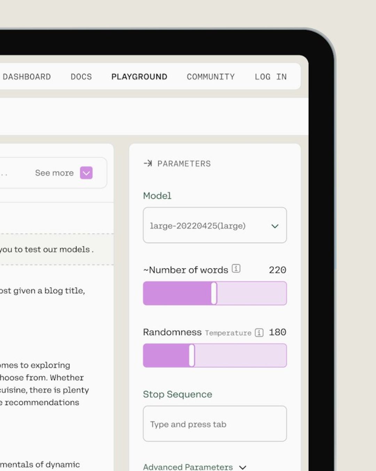Select the Playground tab
This screenshot has width=376, height=471.
139,77
